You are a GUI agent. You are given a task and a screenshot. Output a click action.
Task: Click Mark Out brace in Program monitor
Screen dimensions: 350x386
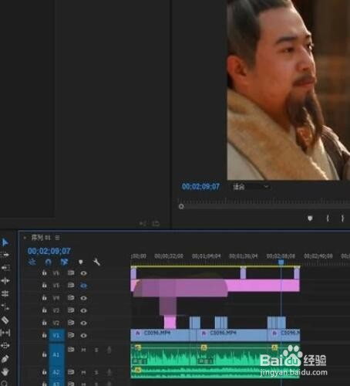(x=342, y=218)
